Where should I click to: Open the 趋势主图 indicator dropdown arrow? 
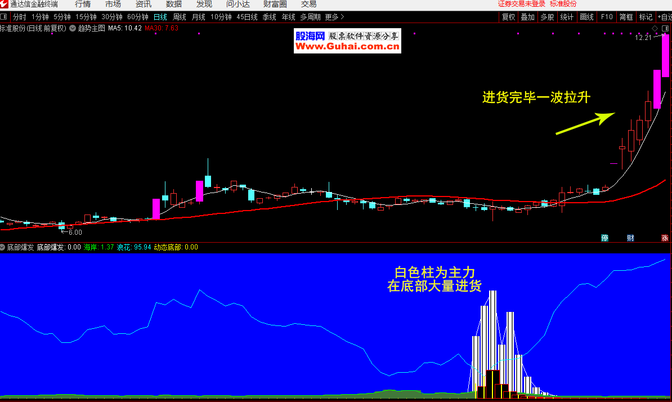(73, 28)
